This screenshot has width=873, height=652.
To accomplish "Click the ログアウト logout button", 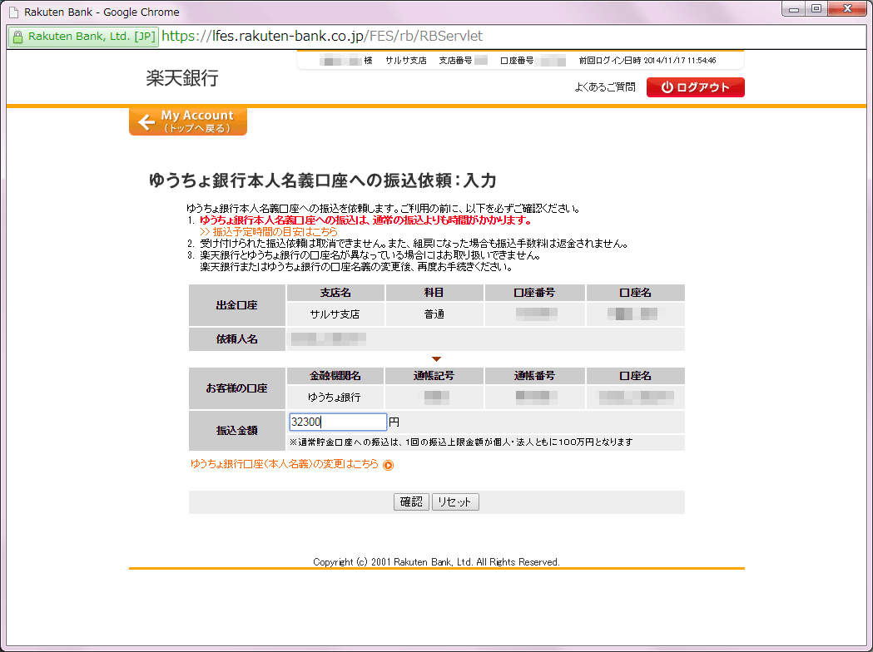I will pos(696,87).
